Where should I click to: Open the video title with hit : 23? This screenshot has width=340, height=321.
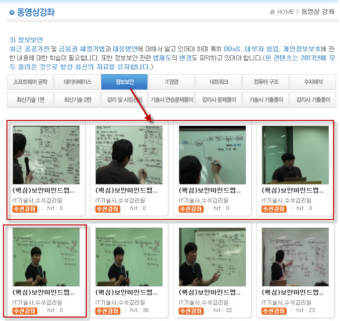tap(292, 293)
